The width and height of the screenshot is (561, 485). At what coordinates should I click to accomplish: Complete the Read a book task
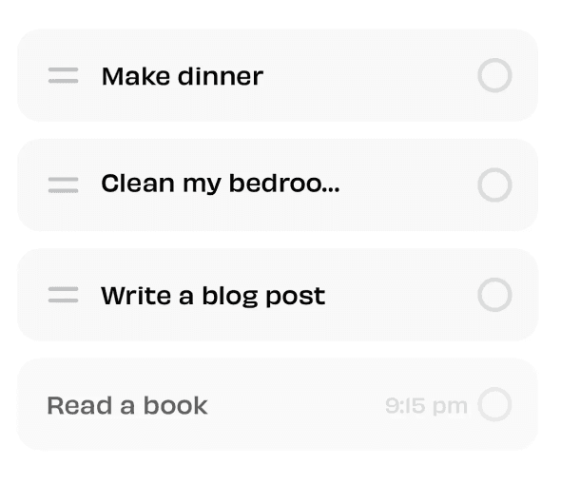(494, 404)
